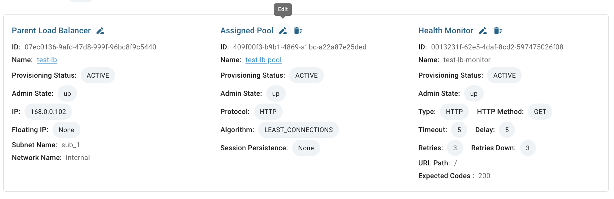Click the load balancer ACTIVE status chip
614x199 pixels.
click(x=98, y=75)
